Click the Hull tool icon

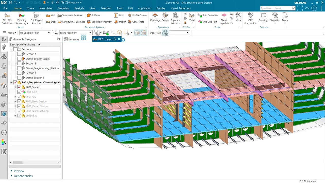pos(48,16)
